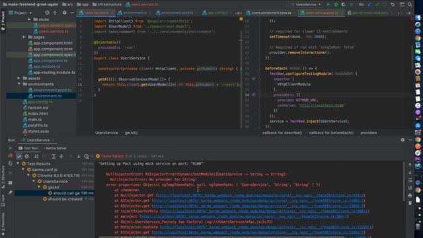Locate the current file in the Project panel

(47, 13)
